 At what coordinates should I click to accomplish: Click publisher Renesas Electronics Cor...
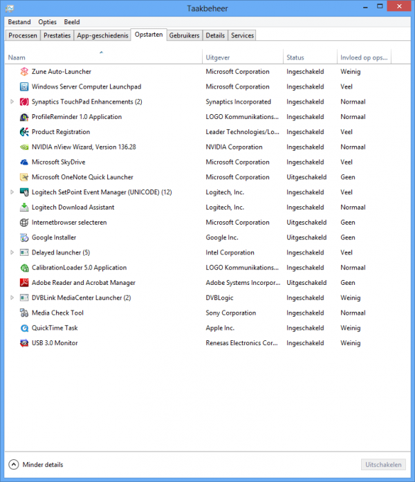(241, 343)
